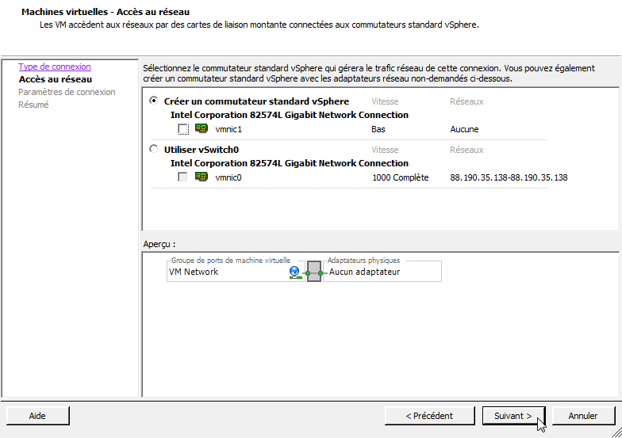
Task: Click Intel adapter heading above vmnic0
Action: click(289, 163)
